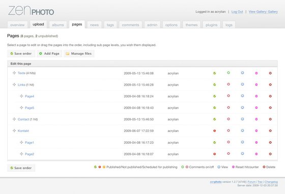Image resolution: width=285 pixels, height=194 pixels.
Task: Edit the Page5 link
Action: tap(30, 108)
